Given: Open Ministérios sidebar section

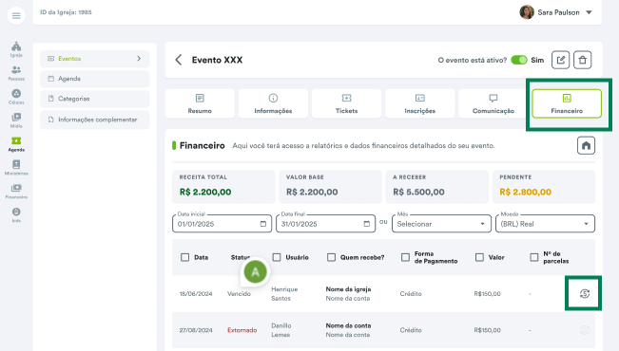Looking at the screenshot, I should tap(16, 167).
